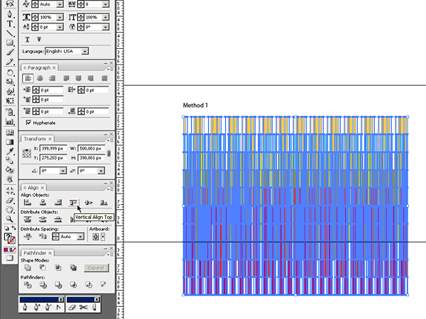
Task: Select the Paintbrush tool
Action: [x=10, y=52]
